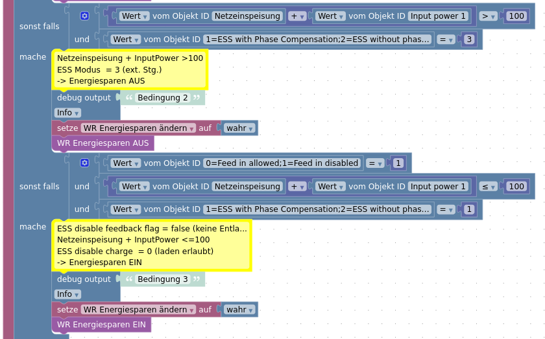Select the purple WR Energiesparen EIN block

tap(101, 324)
